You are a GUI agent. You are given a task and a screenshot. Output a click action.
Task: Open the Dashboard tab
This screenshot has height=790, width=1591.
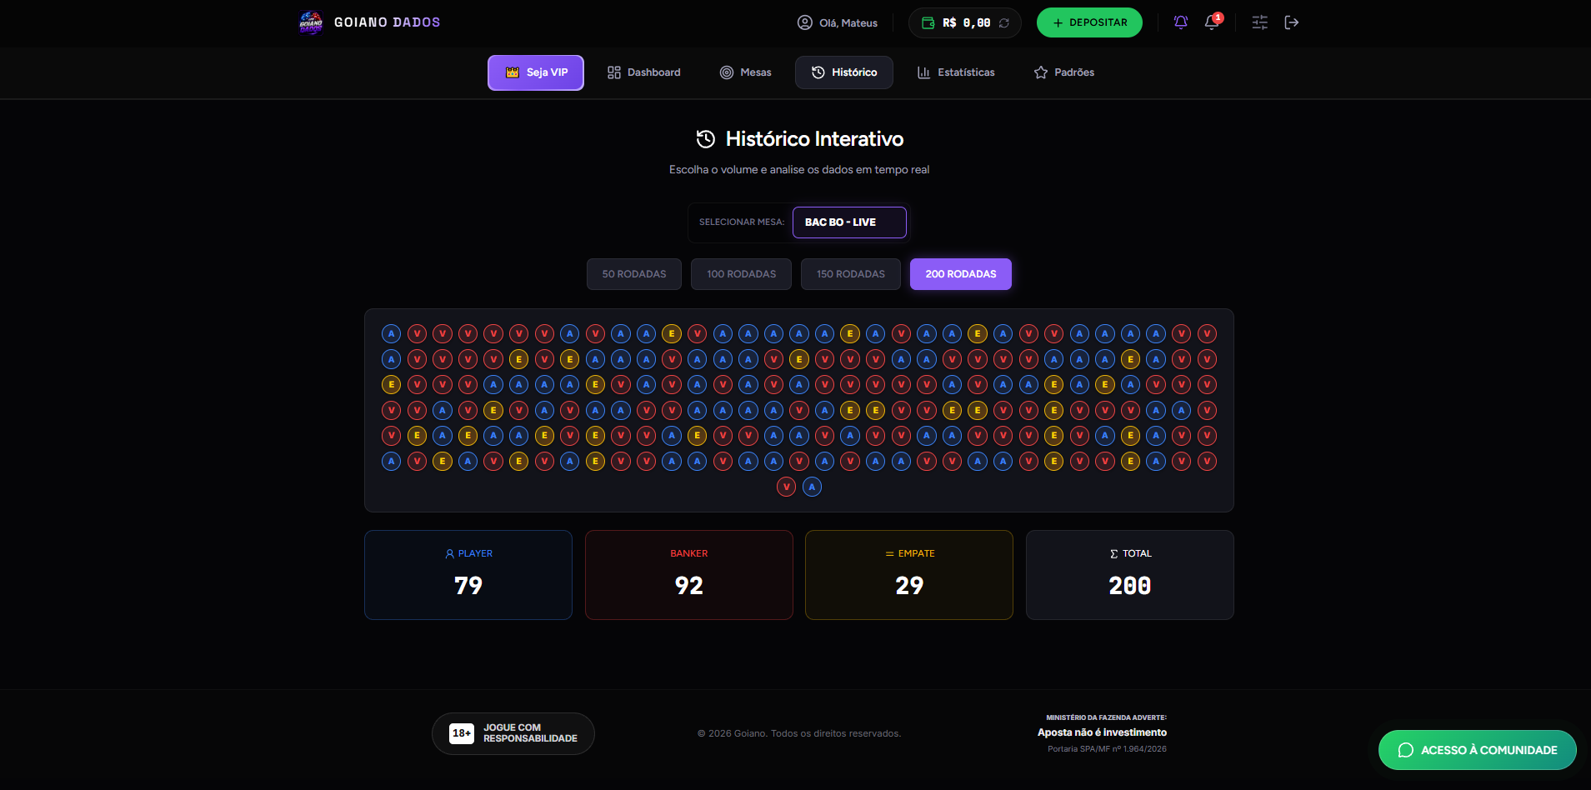pos(644,72)
